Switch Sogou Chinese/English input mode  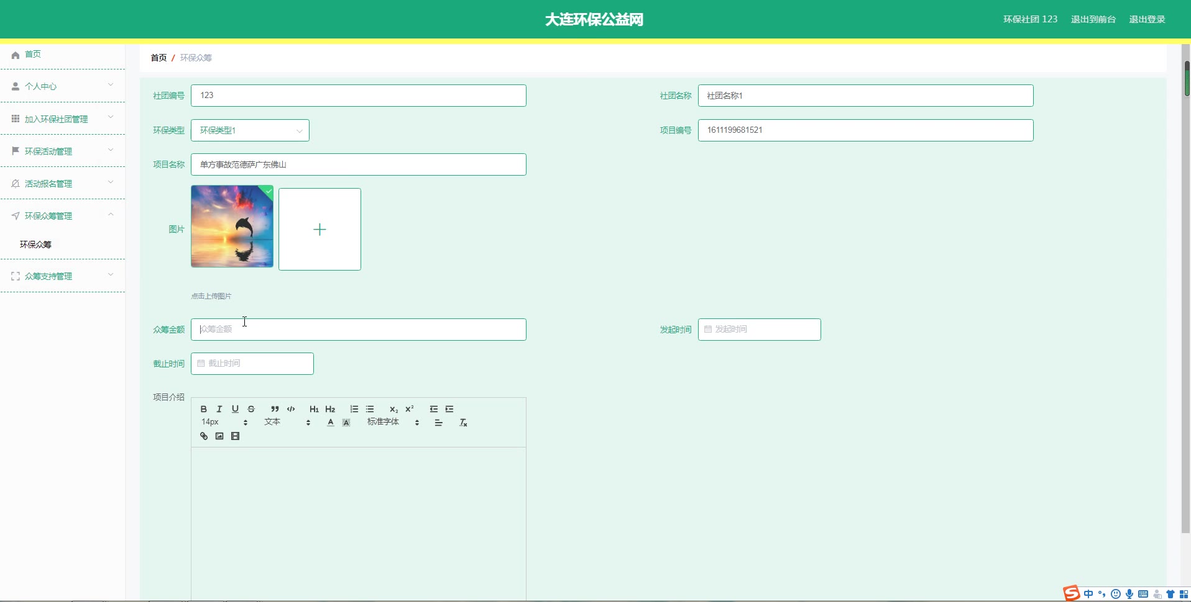1088,594
